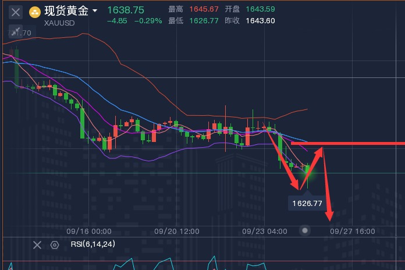Click the XAUUSD ticker code
The height and width of the screenshot is (270, 405).
click(x=59, y=22)
